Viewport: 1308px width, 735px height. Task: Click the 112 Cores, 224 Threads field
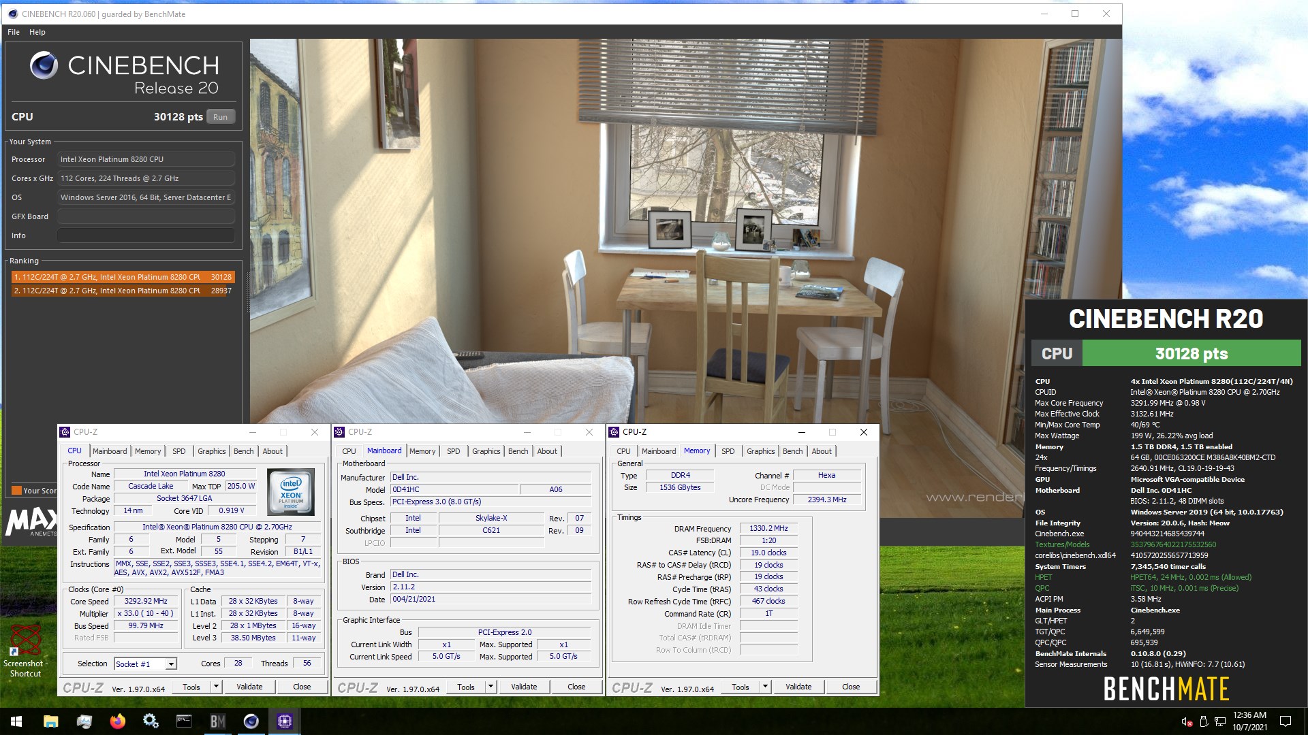(x=146, y=178)
